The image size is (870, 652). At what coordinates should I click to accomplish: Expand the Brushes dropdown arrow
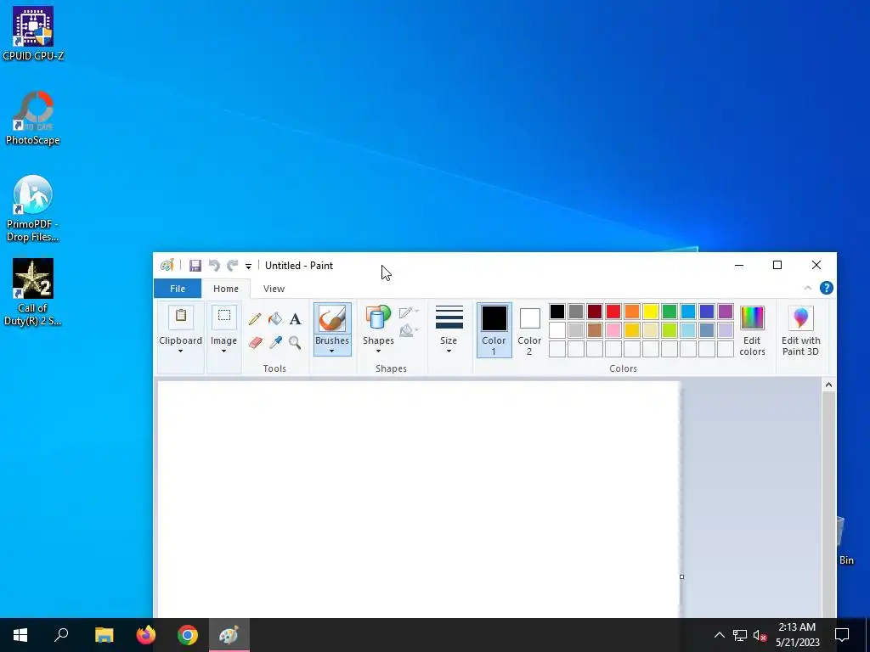click(332, 351)
